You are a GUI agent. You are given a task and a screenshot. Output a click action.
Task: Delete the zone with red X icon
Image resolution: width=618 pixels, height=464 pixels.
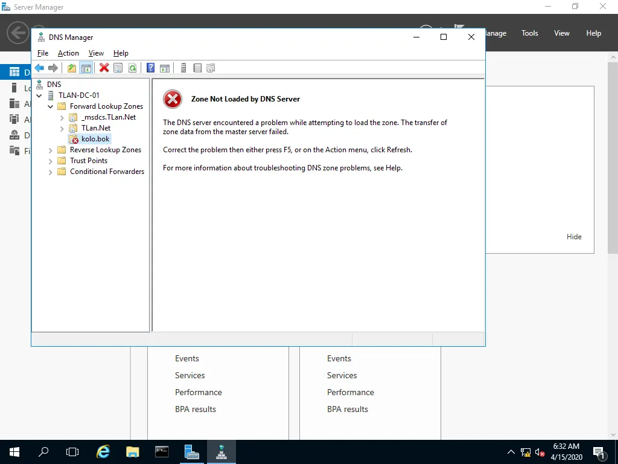104,68
